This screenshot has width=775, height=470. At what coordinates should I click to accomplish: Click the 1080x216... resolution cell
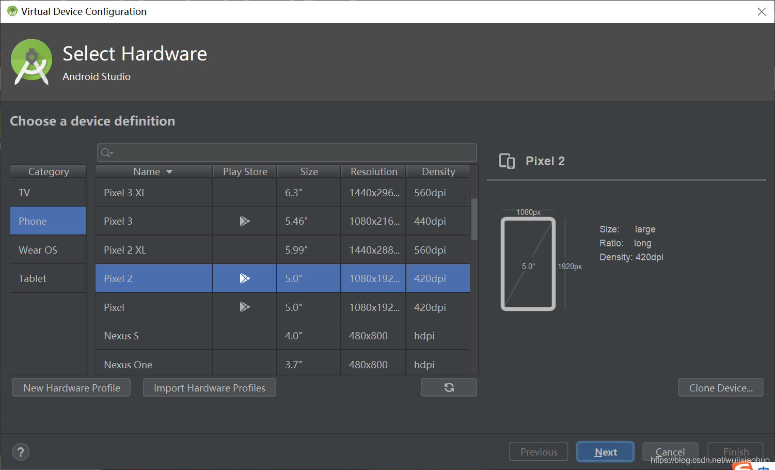click(x=374, y=221)
